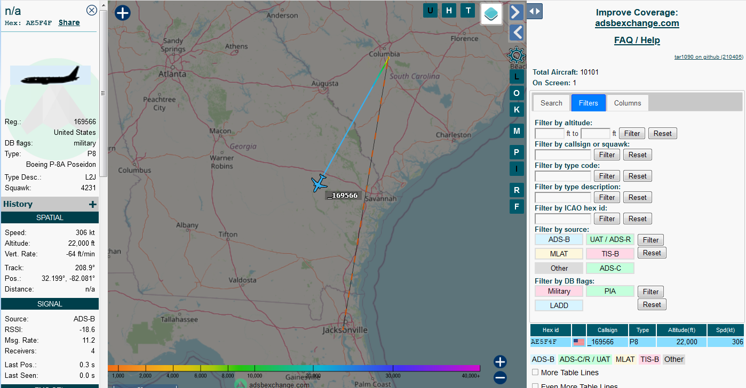
Task: Reset the DB flags filter
Action: [652, 304]
